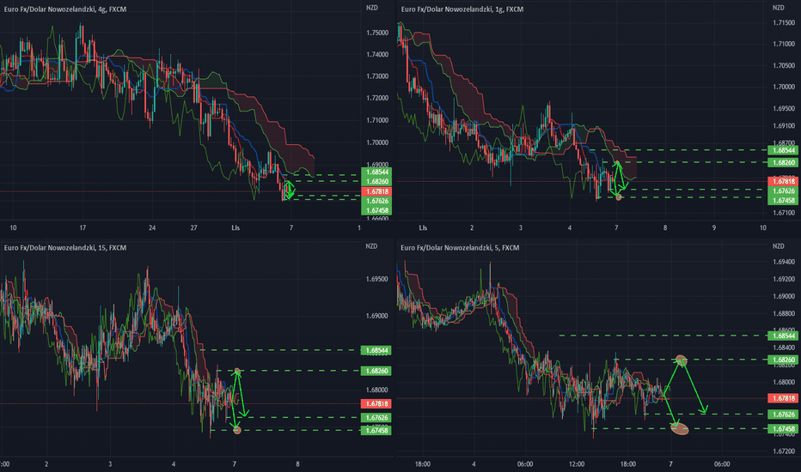Click green 1.68544 level label on 15-minute chart

[x=376, y=350]
